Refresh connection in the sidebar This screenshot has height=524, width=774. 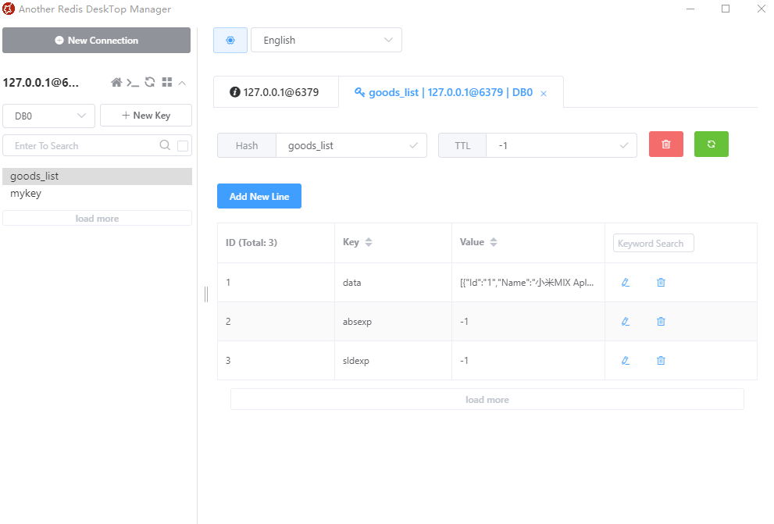point(150,83)
